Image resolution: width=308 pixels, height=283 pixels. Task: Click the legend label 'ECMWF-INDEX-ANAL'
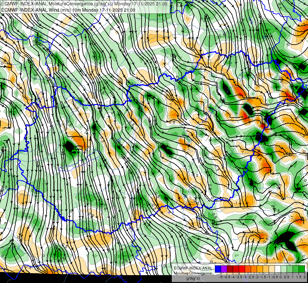[x=193, y=268]
